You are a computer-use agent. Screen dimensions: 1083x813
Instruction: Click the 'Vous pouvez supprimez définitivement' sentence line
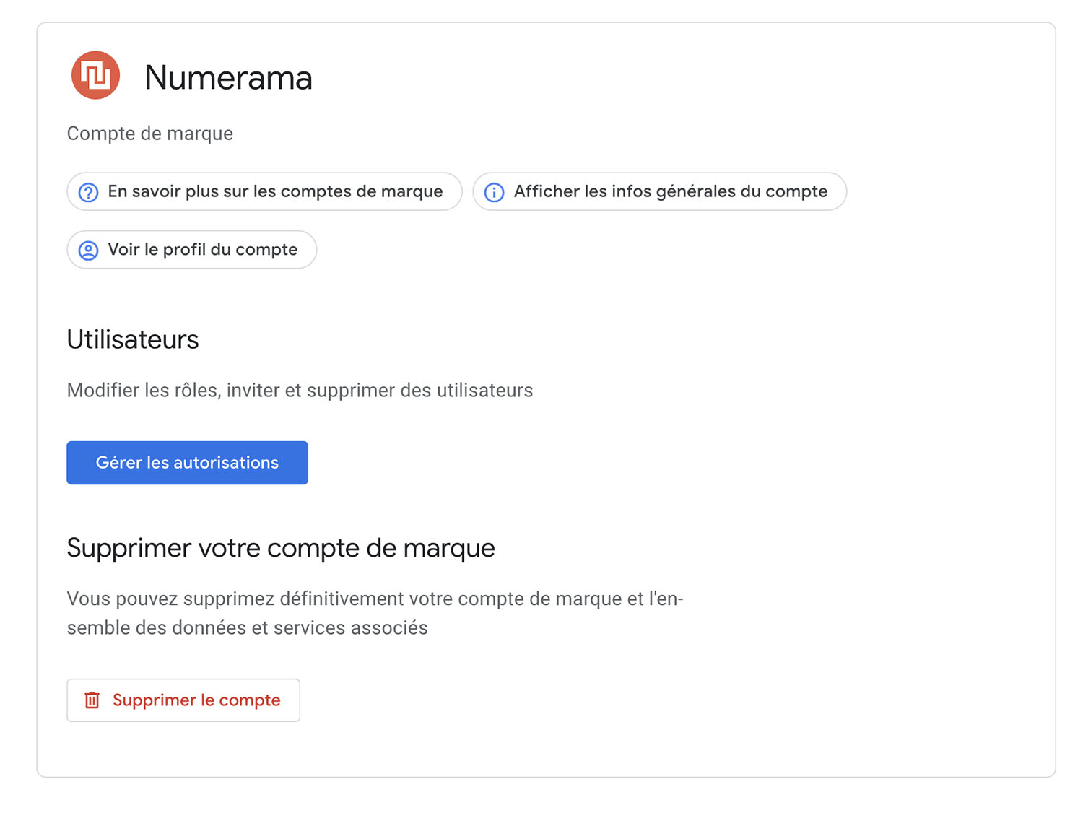tap(375, 599)
